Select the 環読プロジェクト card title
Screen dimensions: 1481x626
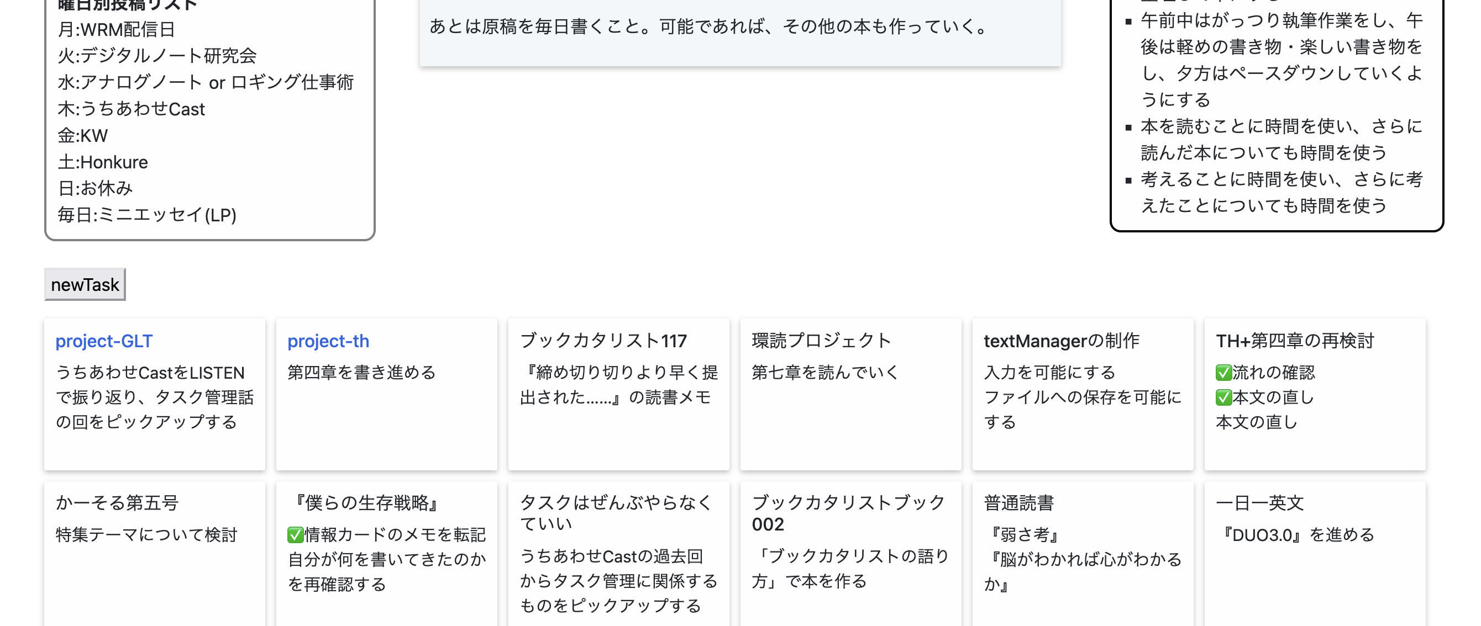[x=822, y=341]
